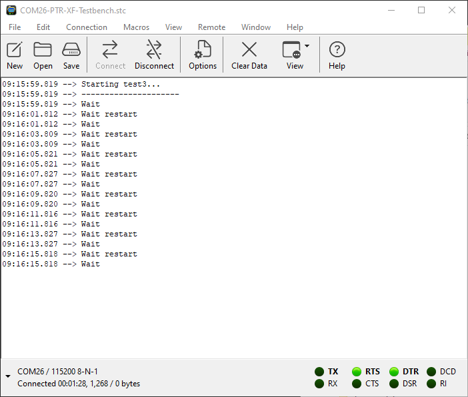The width and height of the screenshot is (468, 397).
Task: Open the Macros menu
Action: click(136, 27)
